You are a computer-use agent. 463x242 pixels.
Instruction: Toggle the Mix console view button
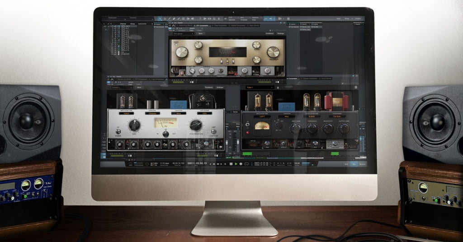click(x=354, y=164)
